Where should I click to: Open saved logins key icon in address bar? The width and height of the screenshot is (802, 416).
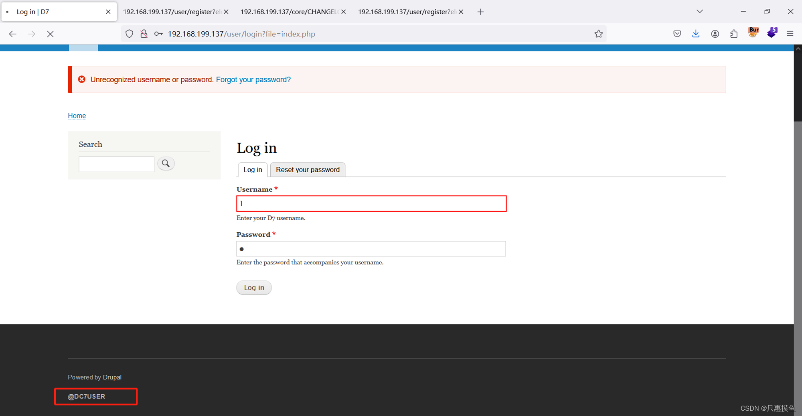(x=158, y=34)
